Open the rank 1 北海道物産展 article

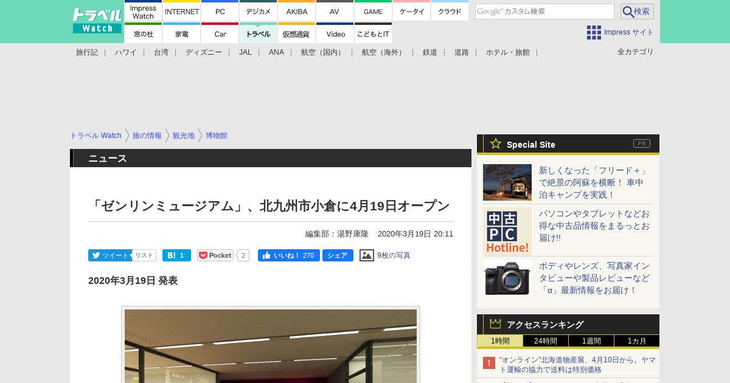(x=577, y=365)
